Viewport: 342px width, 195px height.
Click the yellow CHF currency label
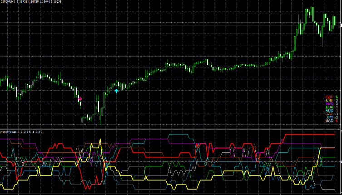coord(330,100)
